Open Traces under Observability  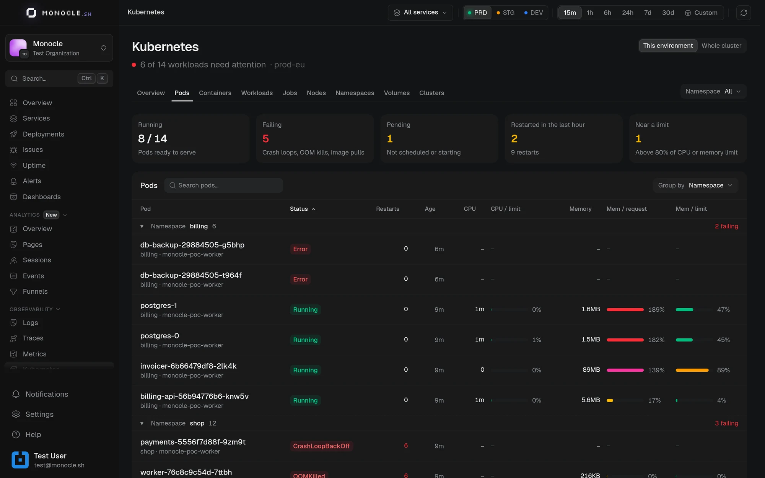pos(59,338)
